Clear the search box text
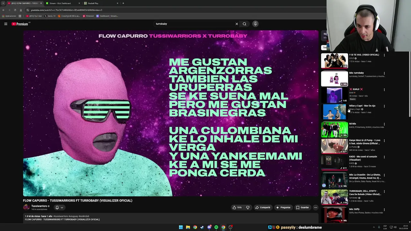411x231 pixels. 237,24
